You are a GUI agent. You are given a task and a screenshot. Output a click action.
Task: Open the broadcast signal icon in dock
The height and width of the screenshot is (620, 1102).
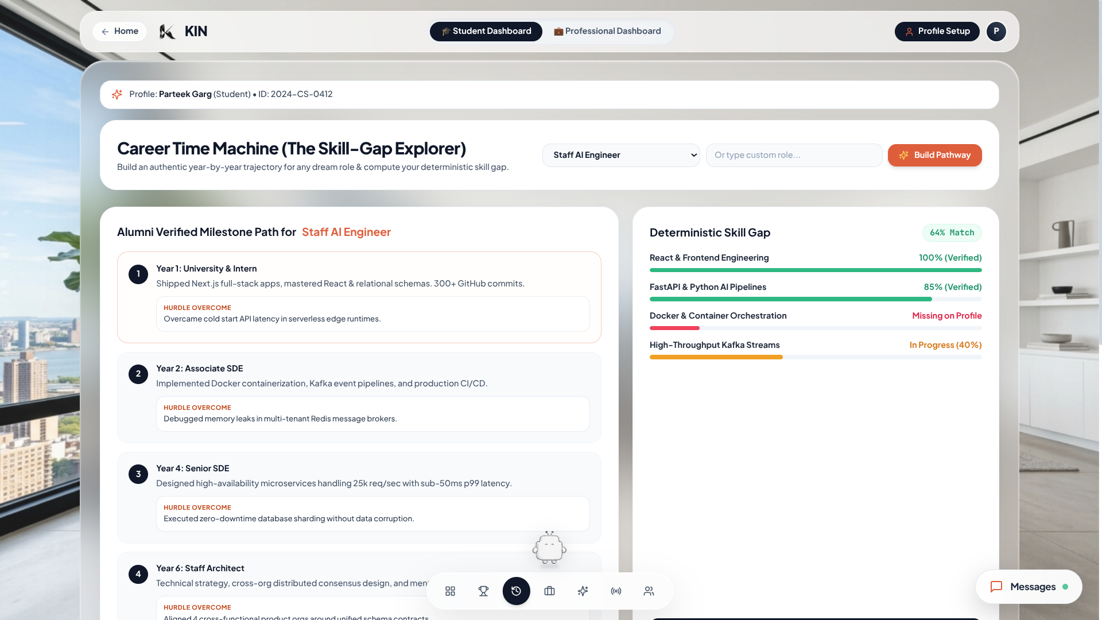[616, 591]
